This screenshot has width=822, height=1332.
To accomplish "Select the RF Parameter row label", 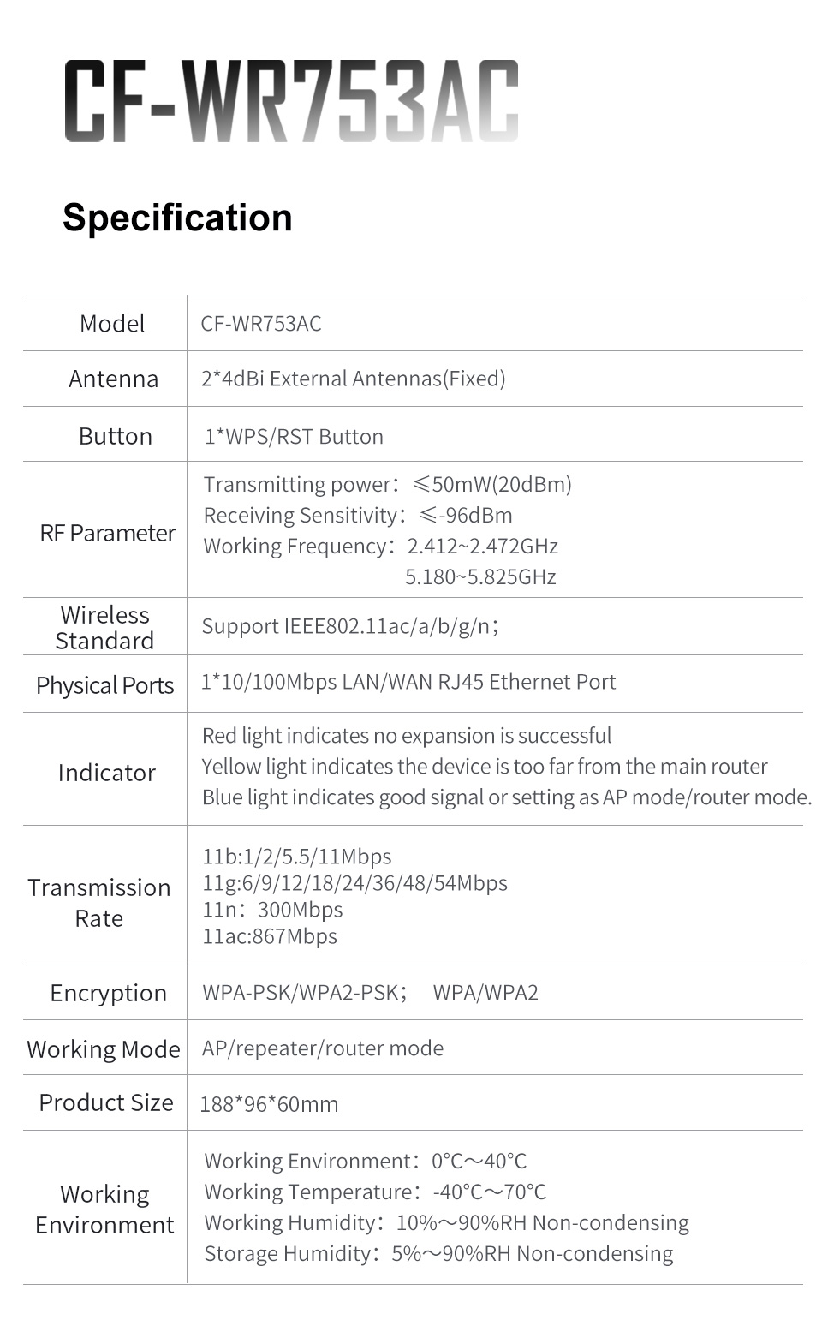I will [x=107, y=533].
